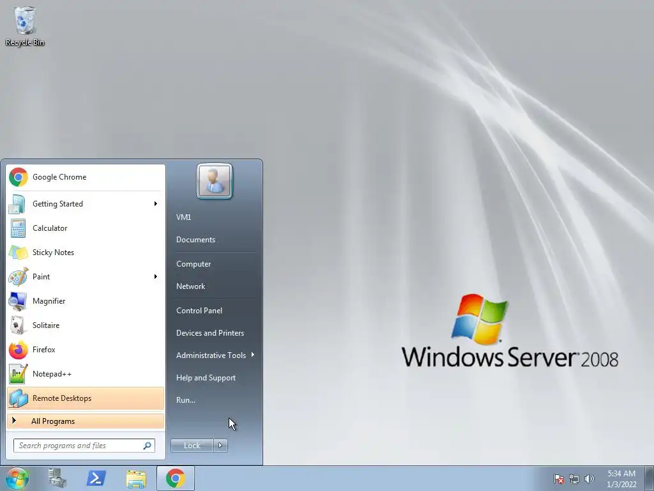
Task: Select the Magnifier label text
Action: [x=49, y=301]
